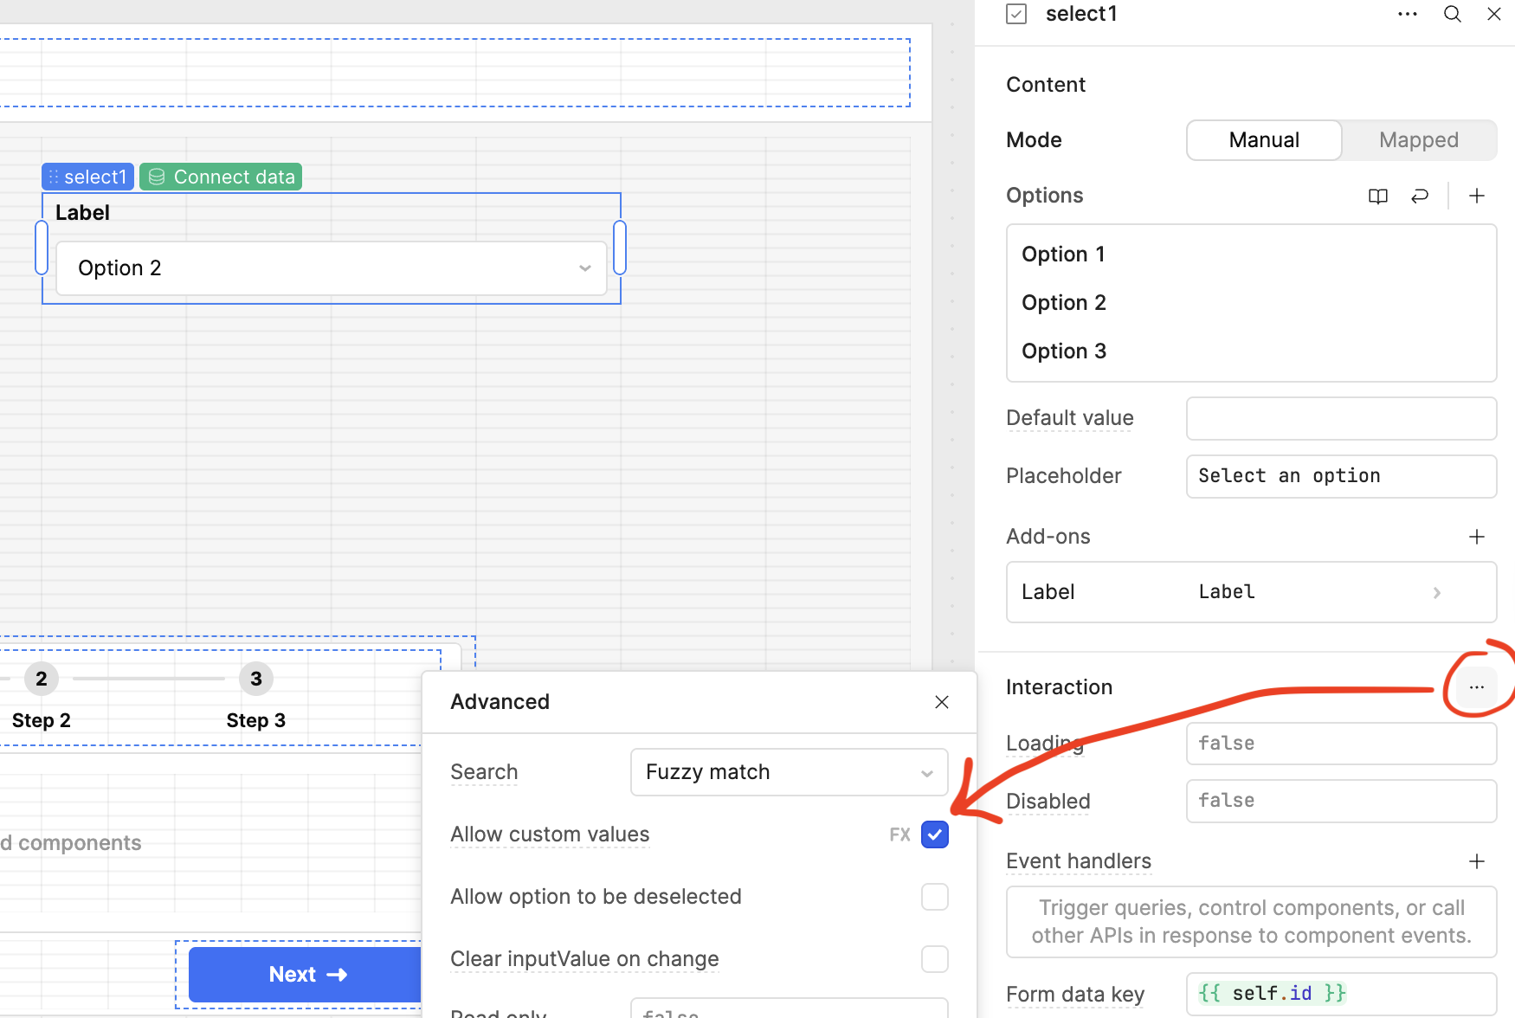
Task: Add a new event handler
Action: point(1477,861)
